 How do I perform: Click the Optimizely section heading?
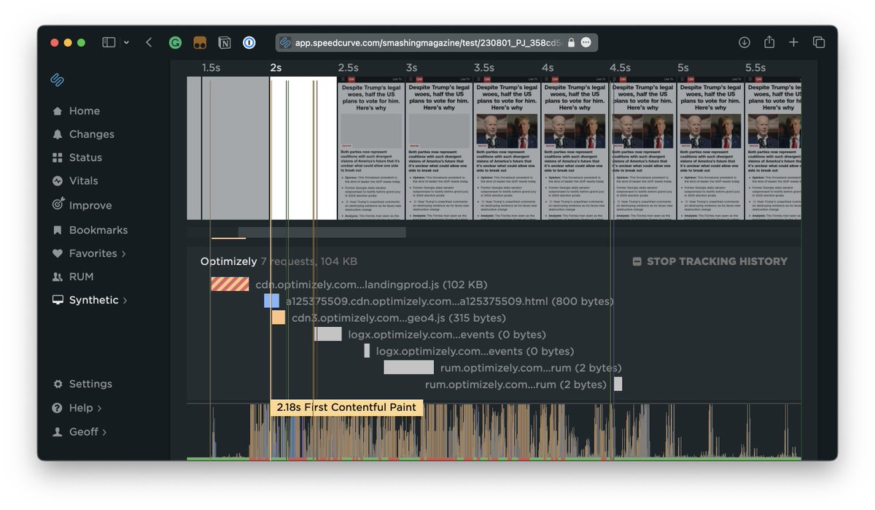pyautogui.click(x=228, y=261)
